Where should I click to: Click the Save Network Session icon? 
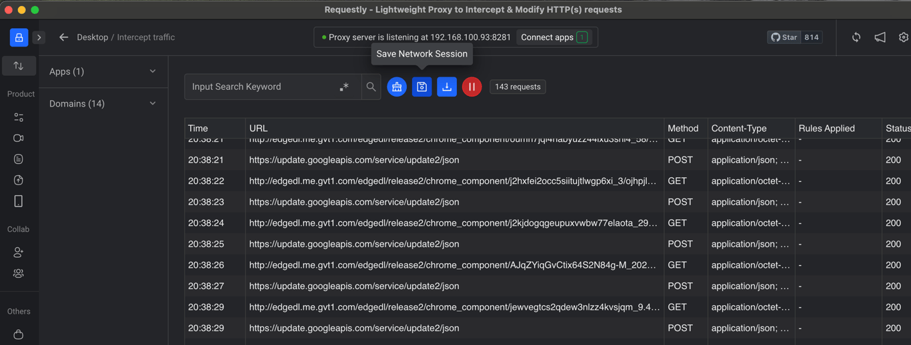[x=421, y=87]
